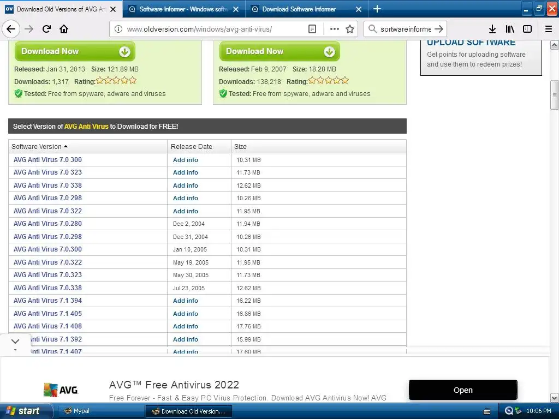Viewport: 559px width, 419px height.
Task: Open AVG Anti Virus 7.0 300 link
Action: click(47, 160)
